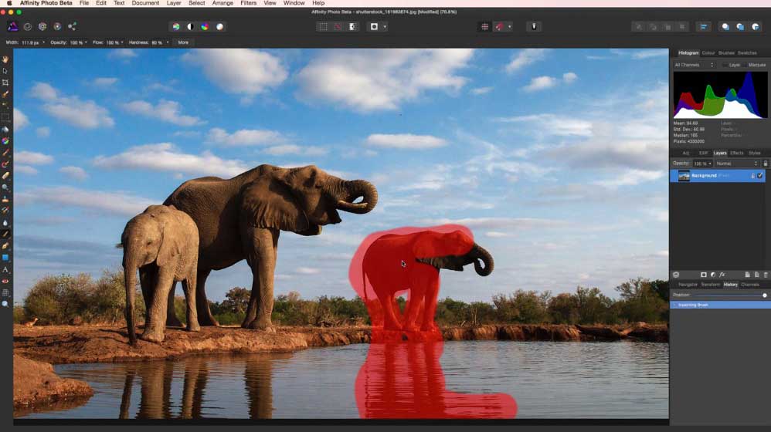Switch to the Channels tab
This screenshot has width=771, height=432.
tap(749, 285)
